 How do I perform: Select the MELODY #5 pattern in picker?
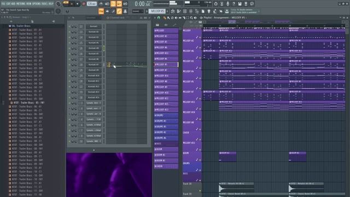[x=166, y=65]
